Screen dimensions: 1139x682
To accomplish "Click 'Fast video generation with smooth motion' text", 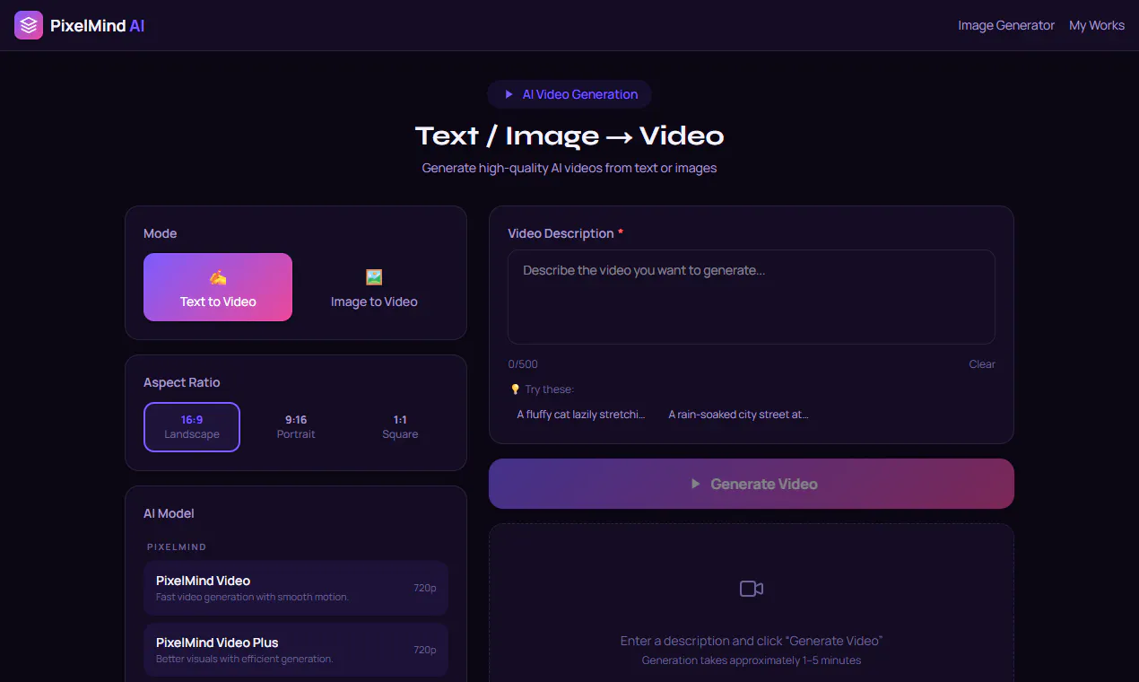I will pyautogui.click(x=252, y=597).
